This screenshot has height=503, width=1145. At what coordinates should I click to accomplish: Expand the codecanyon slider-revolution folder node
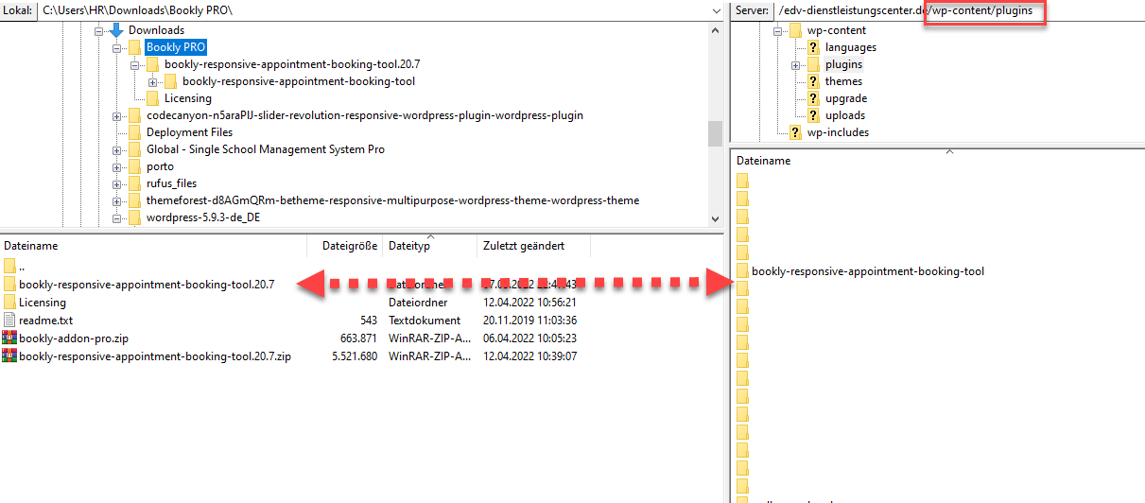coord(117,115)
